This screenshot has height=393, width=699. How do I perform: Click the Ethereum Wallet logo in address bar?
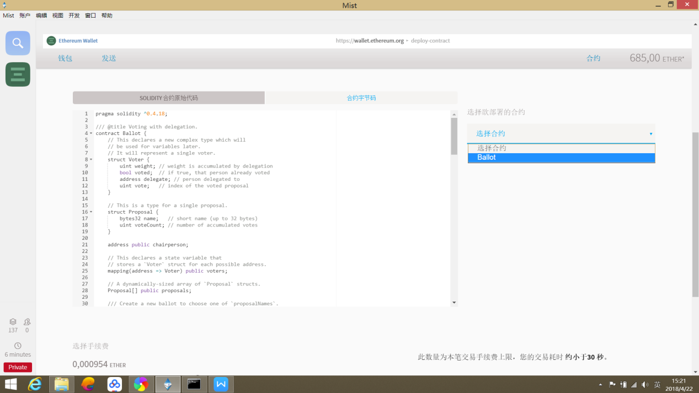pos(51,41)
